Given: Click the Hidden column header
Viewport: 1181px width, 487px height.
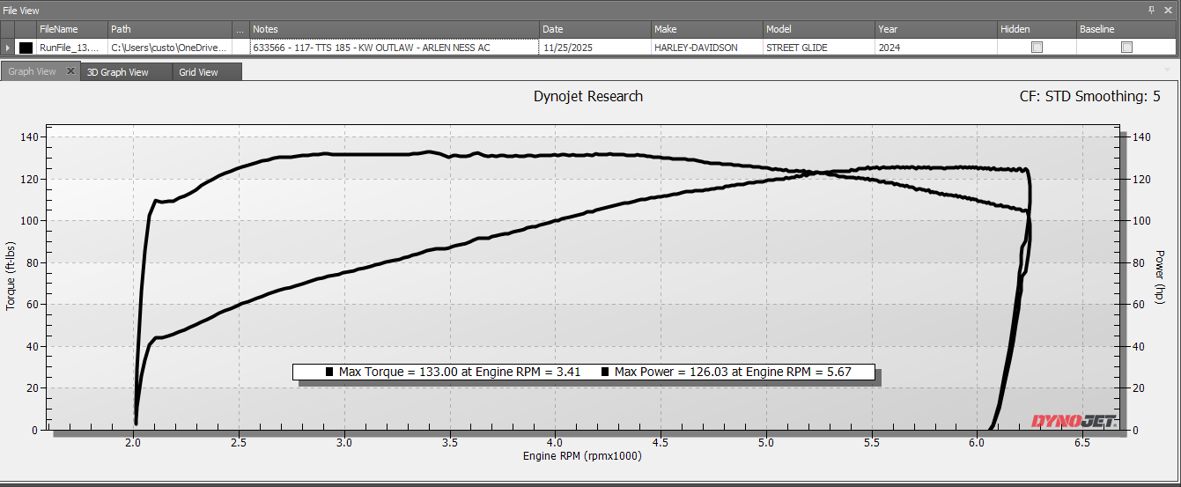Looking at the screenshot, I should (x=1037, y=29).
